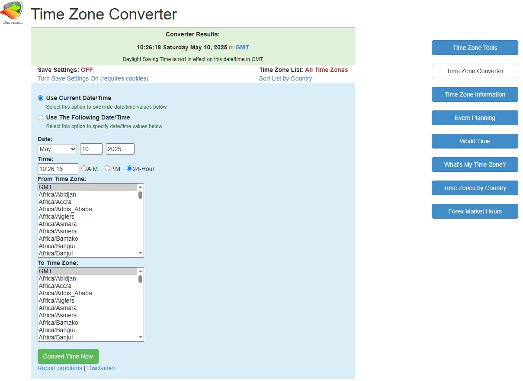Select Use The Following Date/Time option
The width and height of the screenshot is (523, 381).
(x=40, y=117)
